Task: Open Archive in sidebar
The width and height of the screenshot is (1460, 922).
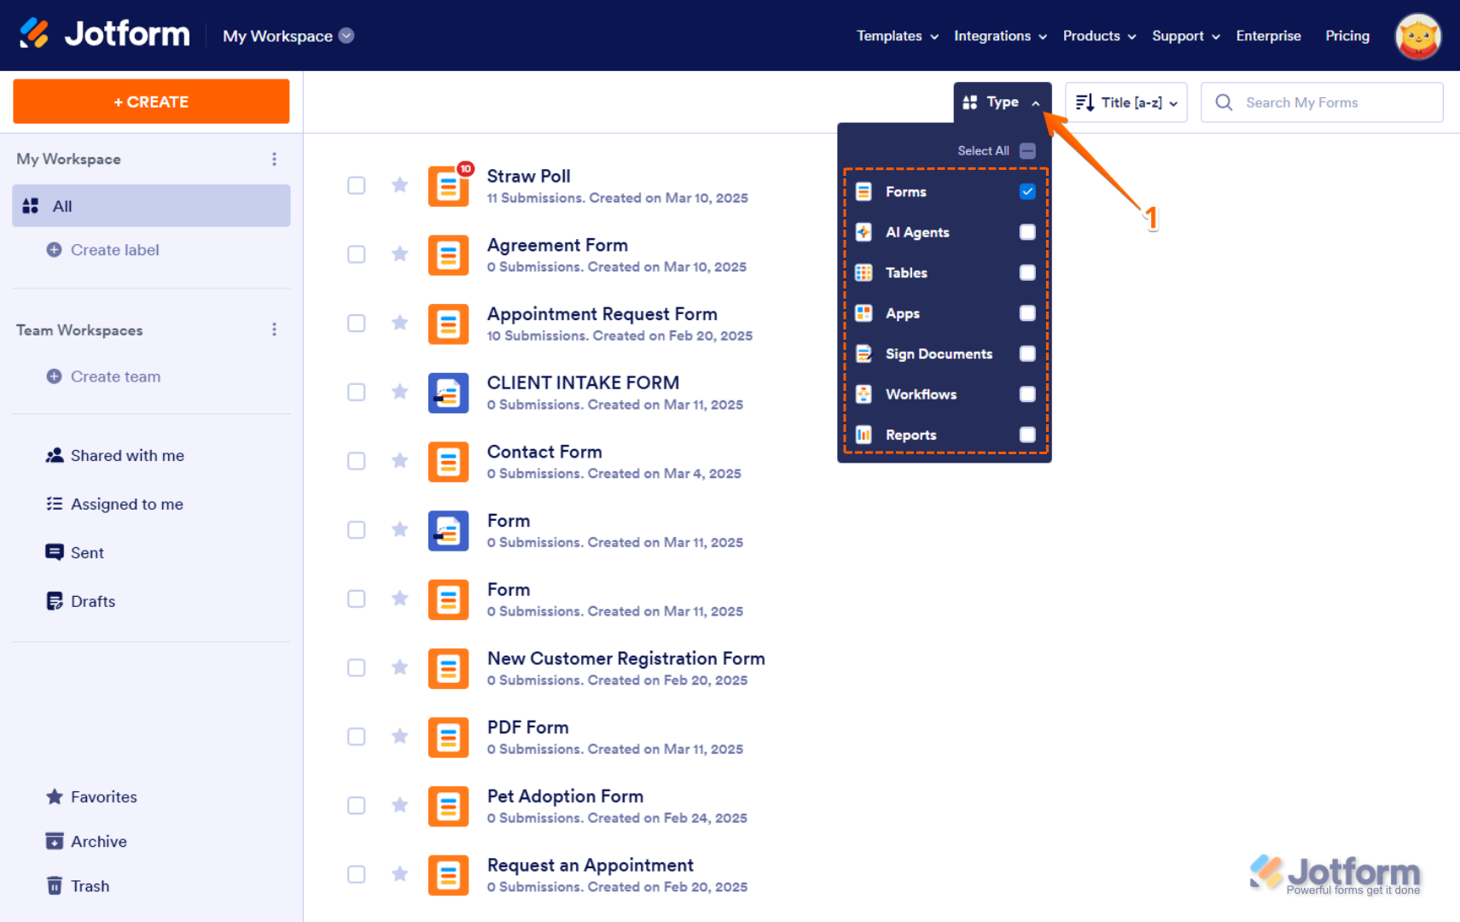Action: click(86, 842)
